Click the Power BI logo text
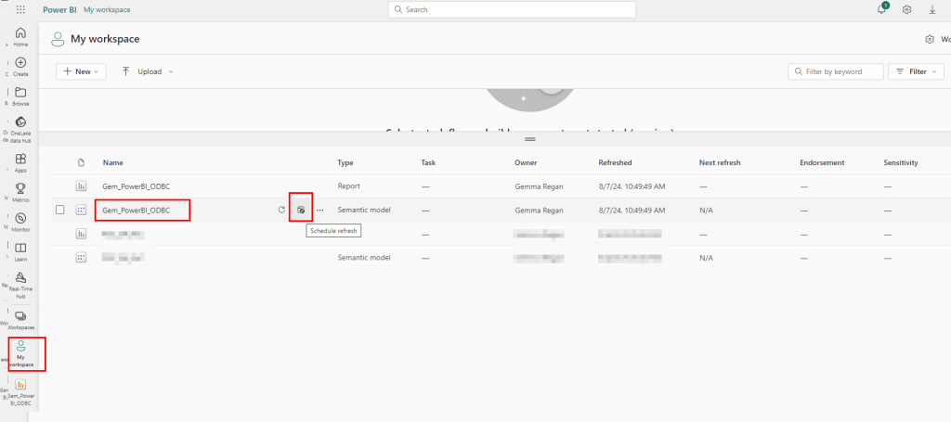This screenshot has width=951, height=422. (x=59, y=9)
